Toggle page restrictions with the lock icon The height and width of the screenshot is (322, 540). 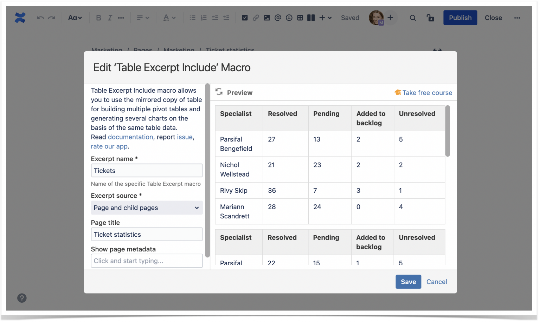431,18
